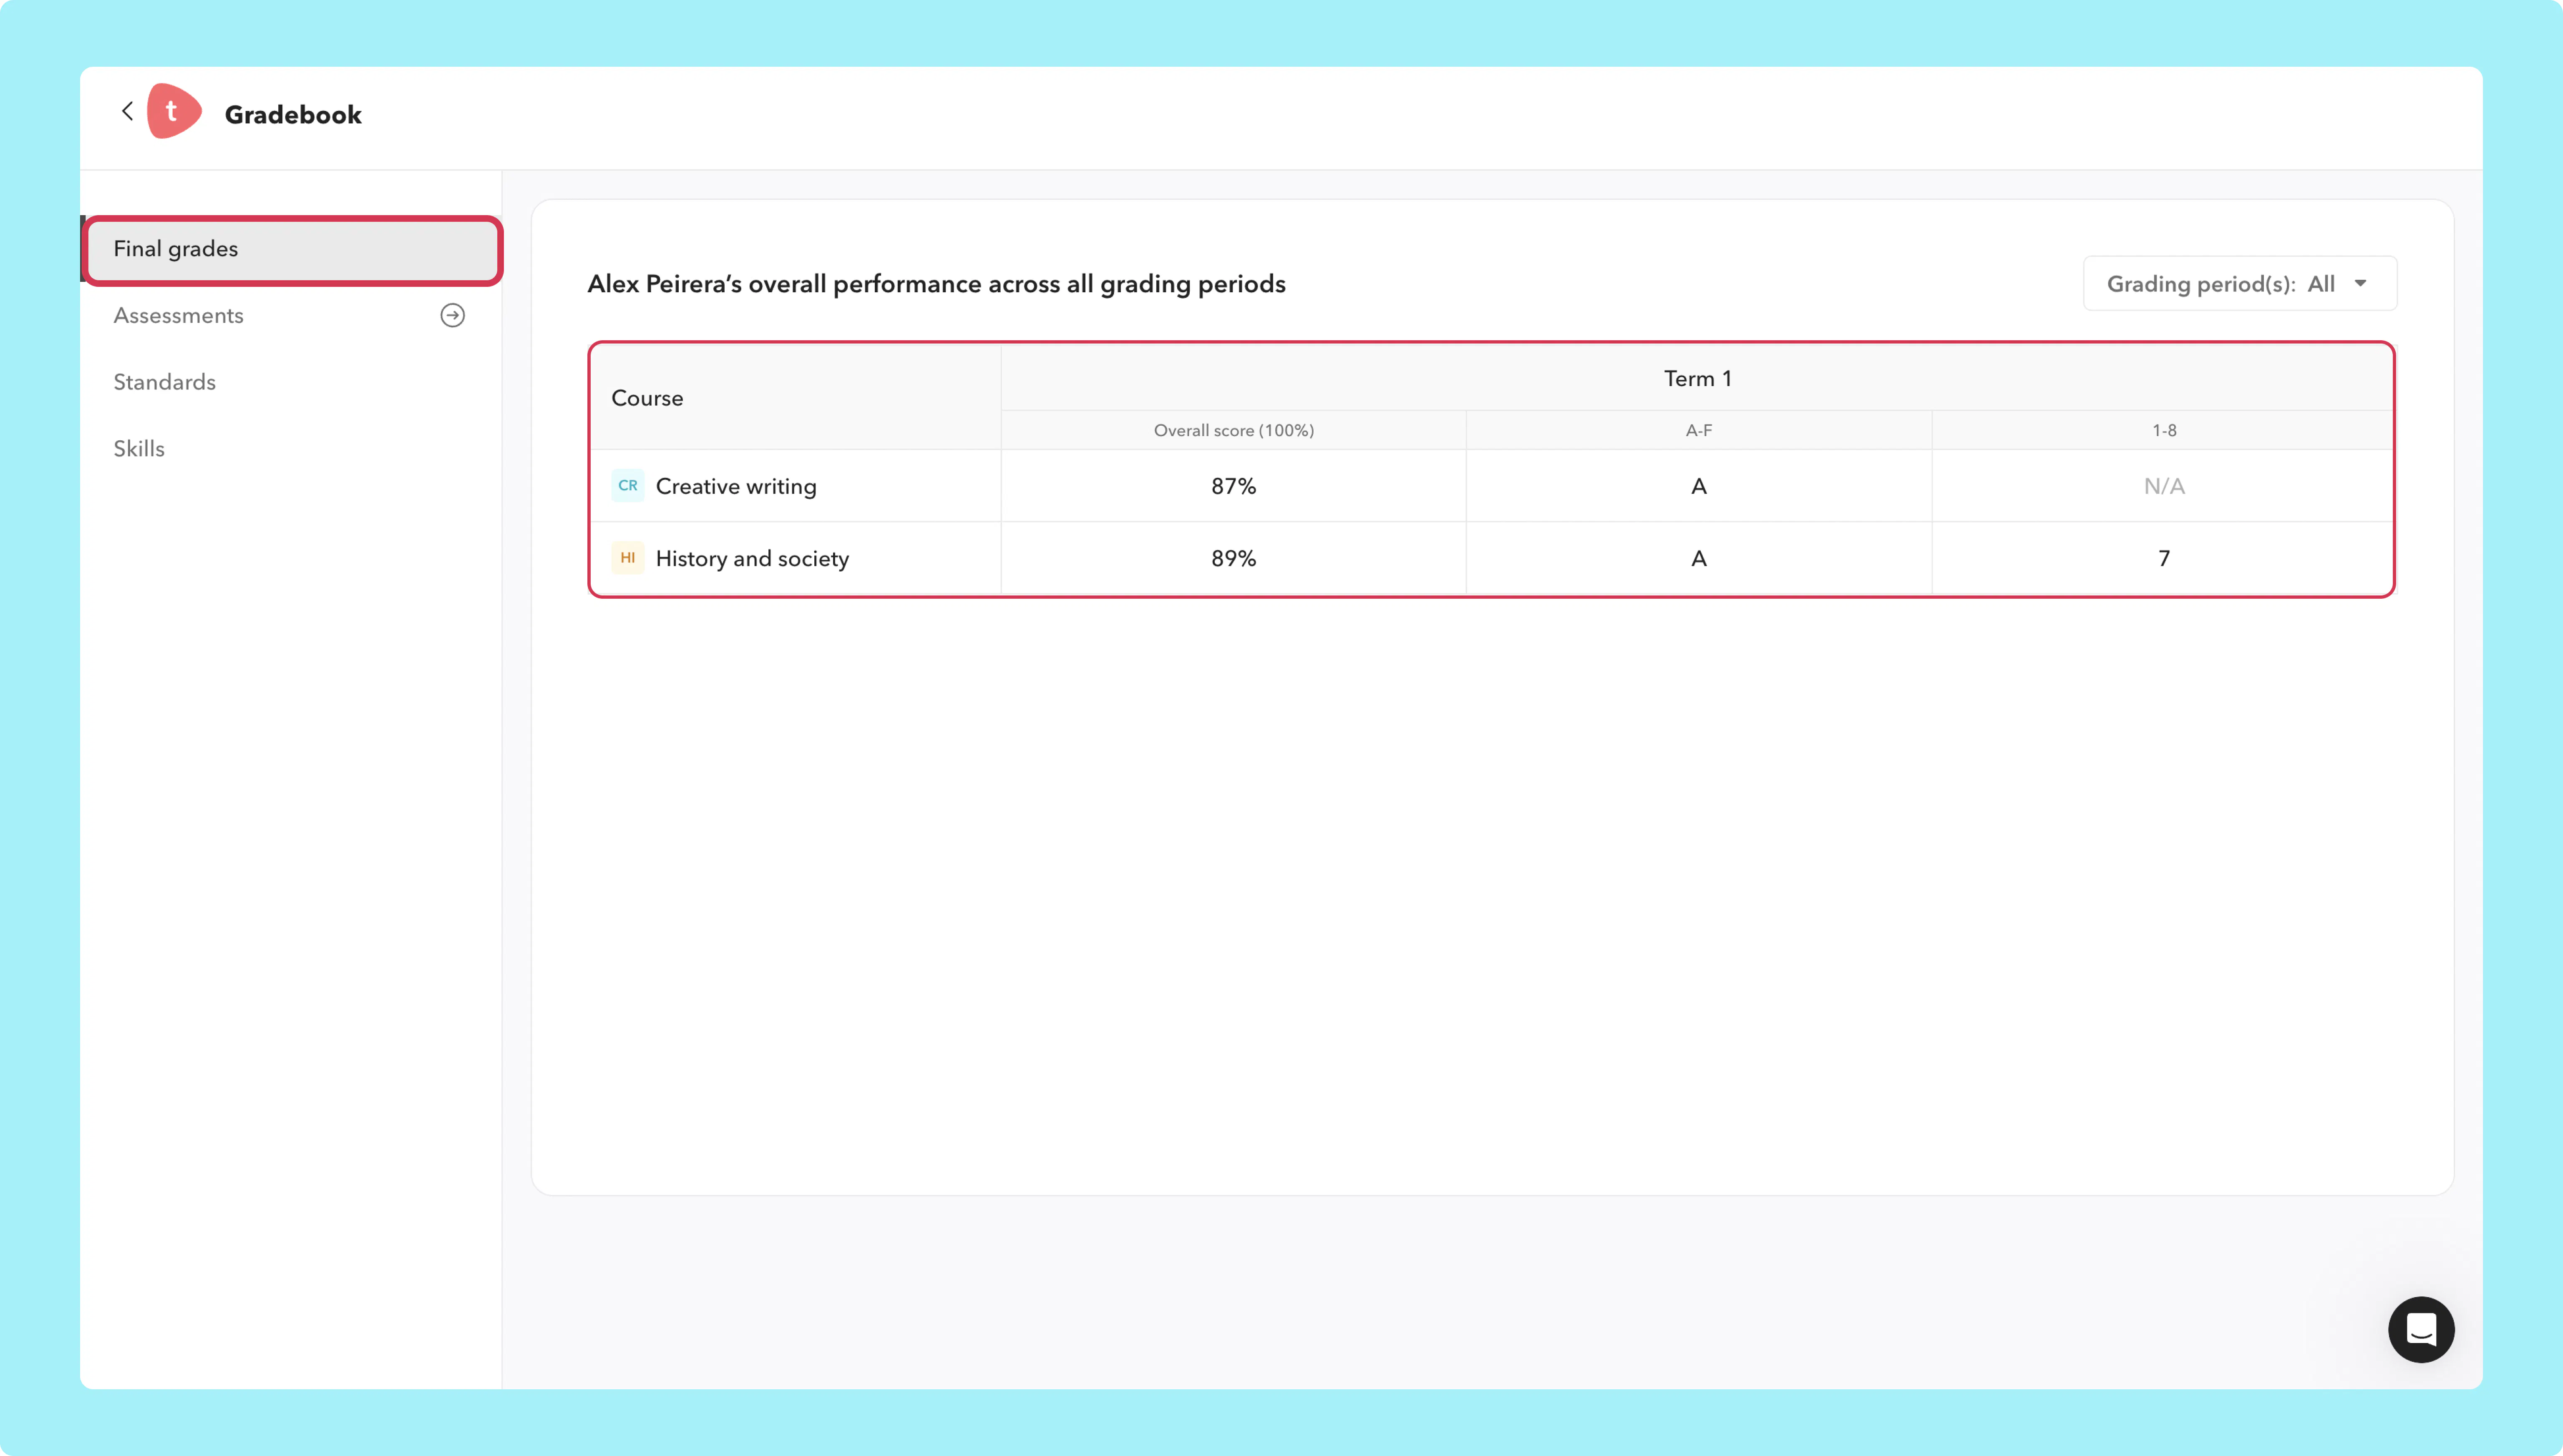Click the 87% overall score cell

pyautogui.click(x=1234, y=486)
